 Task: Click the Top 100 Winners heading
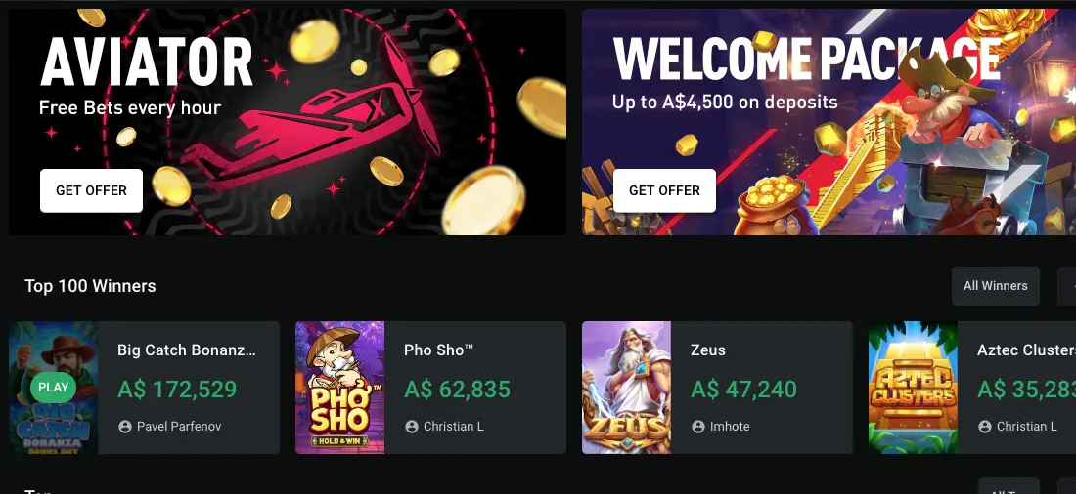coord(90,286)
